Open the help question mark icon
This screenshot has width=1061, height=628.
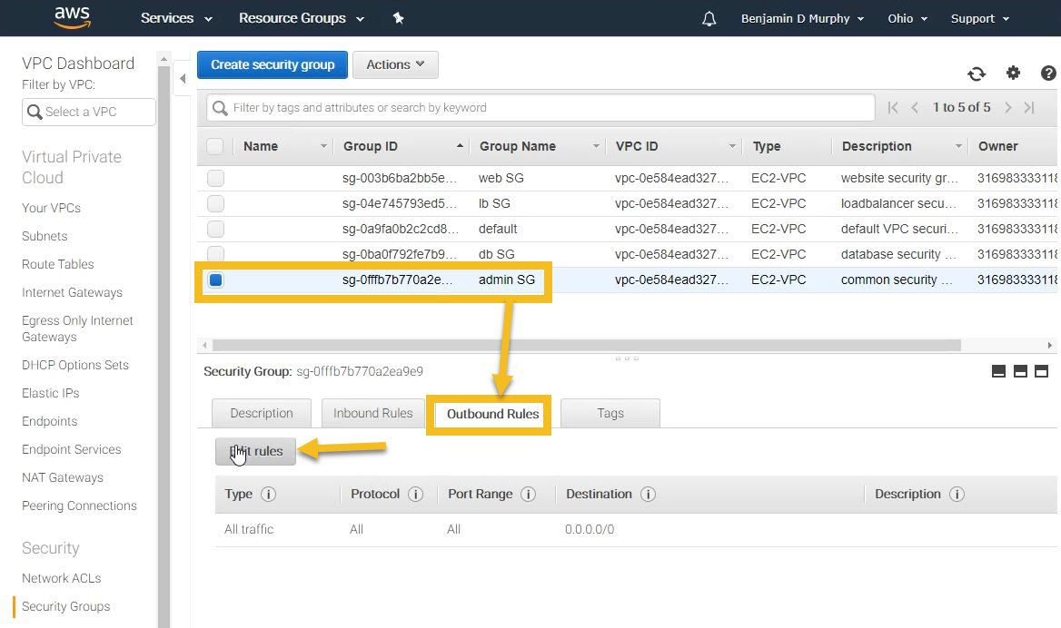pos(1048,73)
